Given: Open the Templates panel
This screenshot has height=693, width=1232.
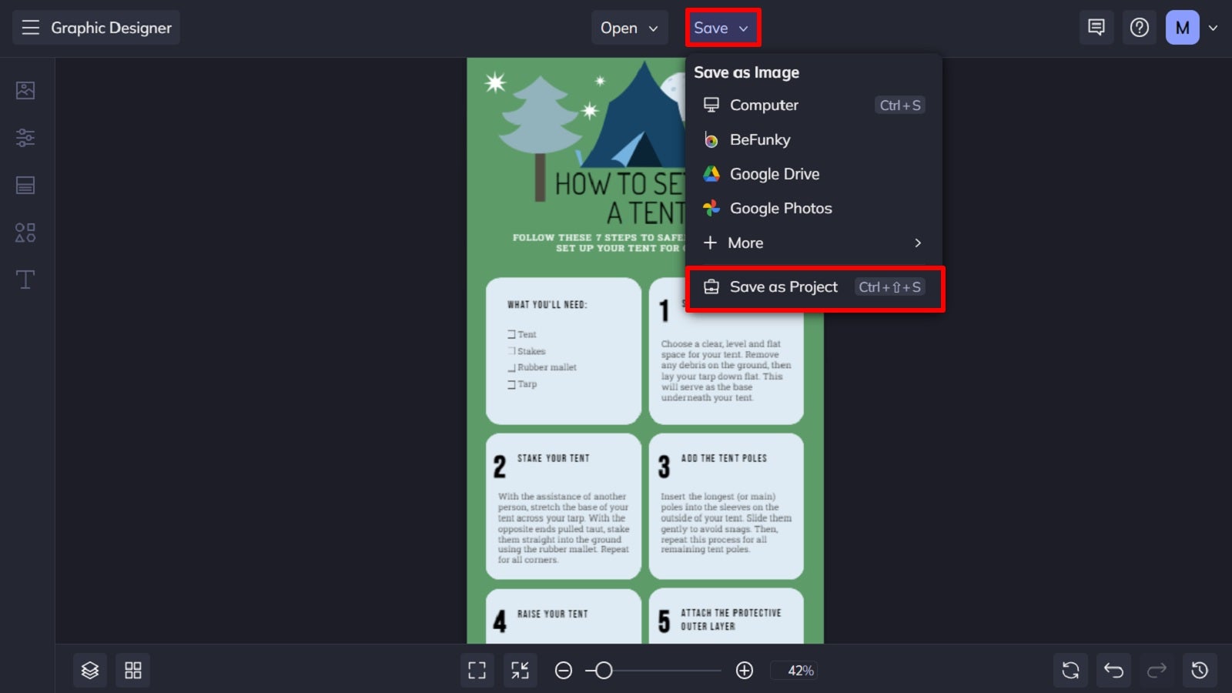Looking at the screenshot, I should [25, 185].
